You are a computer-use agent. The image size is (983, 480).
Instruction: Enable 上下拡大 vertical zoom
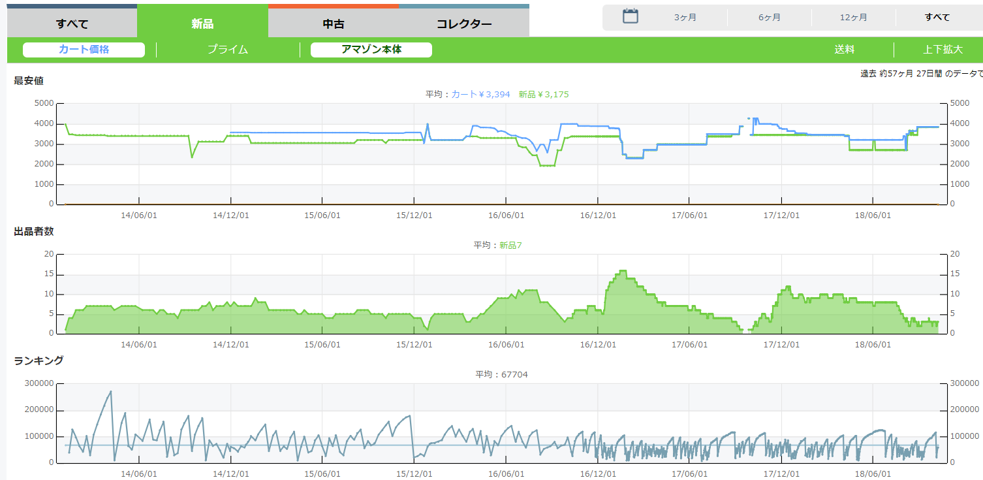[x=943, y=50]
